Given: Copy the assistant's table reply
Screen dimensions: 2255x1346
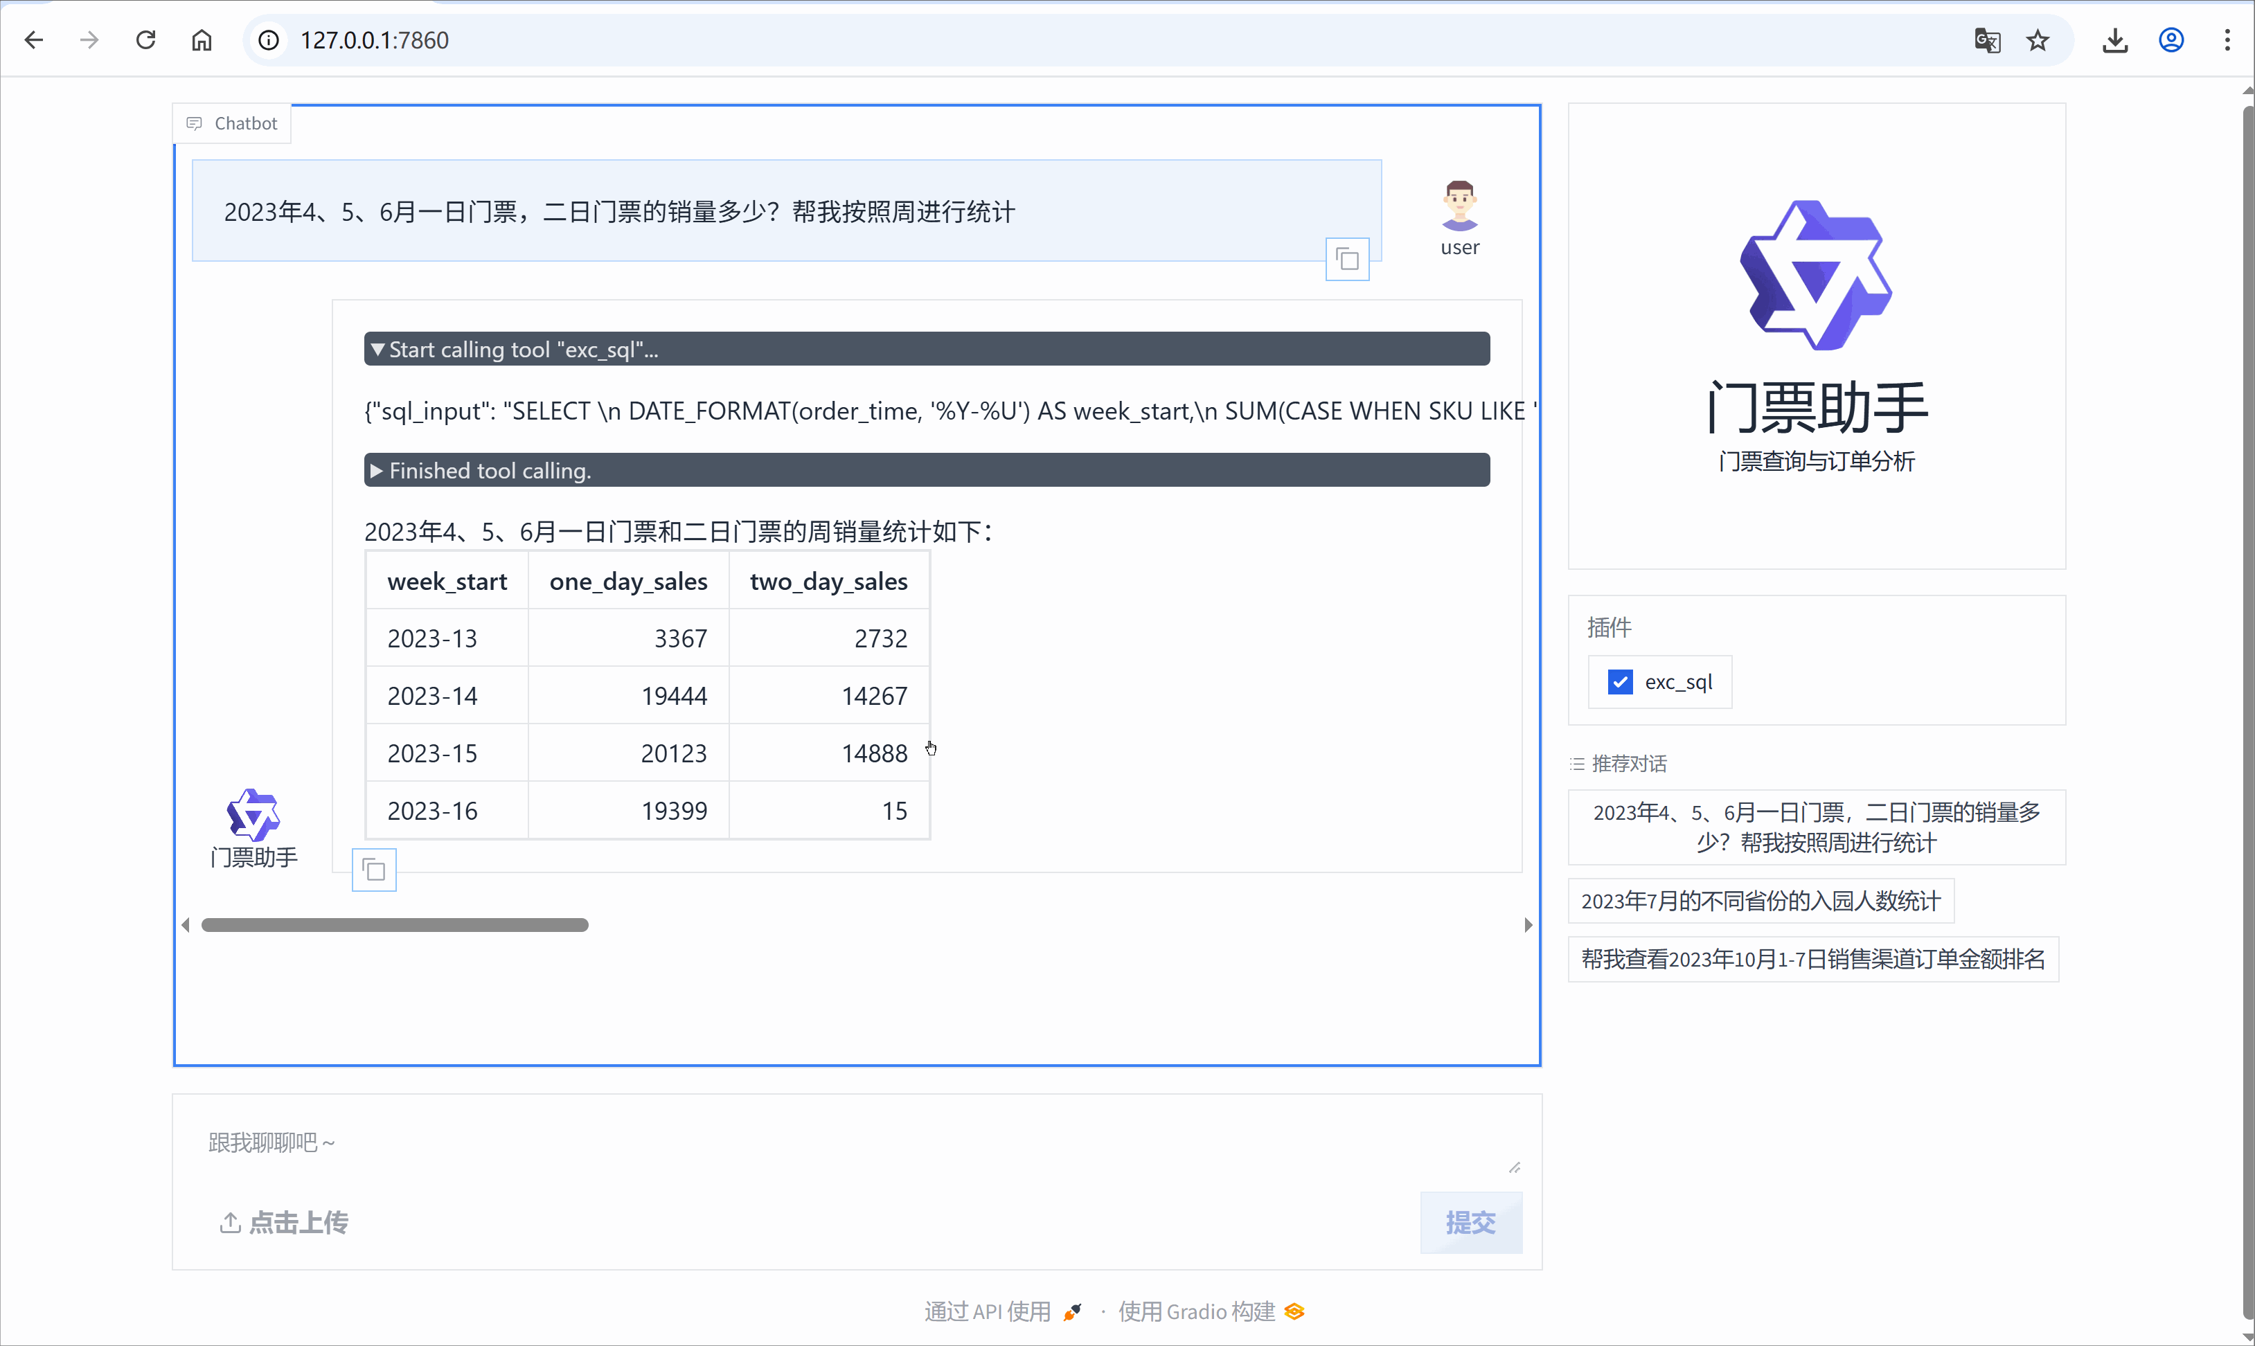Looking at the screenshot, I should (x=373, y=869).
